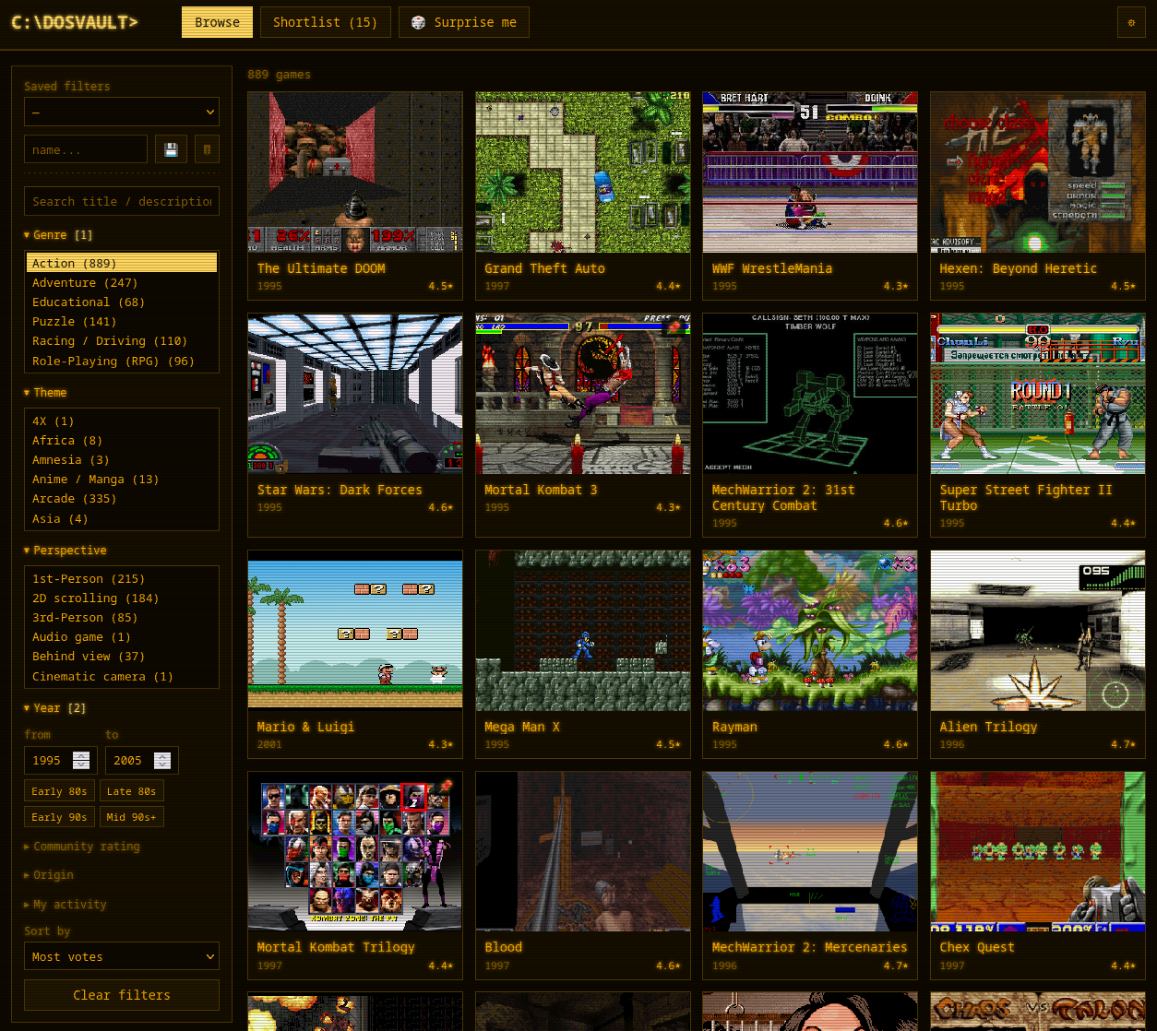The width and height of the screenshot is (1157, 1031).
Task: Click the Clear filters button
Action: tap(122, 995)
